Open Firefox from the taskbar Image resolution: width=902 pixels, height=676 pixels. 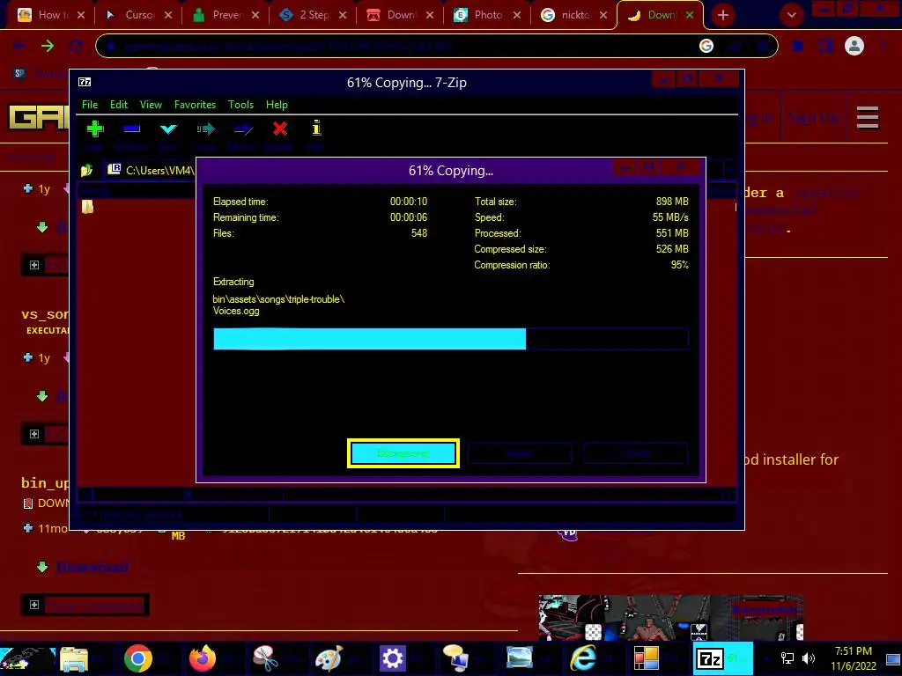pos(203,658)
